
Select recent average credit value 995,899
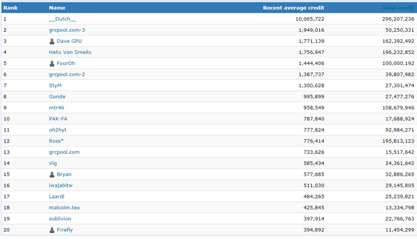(314, 97)
